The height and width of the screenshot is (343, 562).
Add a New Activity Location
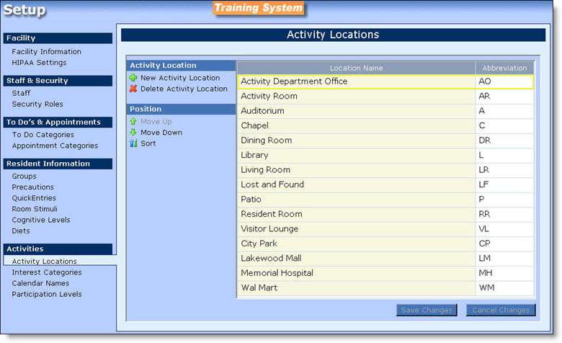pyautogui.click(x=180, y=78)
